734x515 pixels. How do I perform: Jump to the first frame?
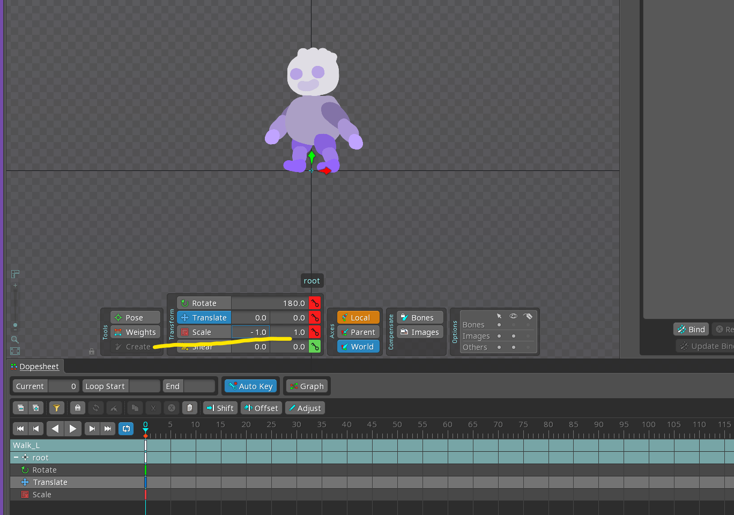point(20,429)
